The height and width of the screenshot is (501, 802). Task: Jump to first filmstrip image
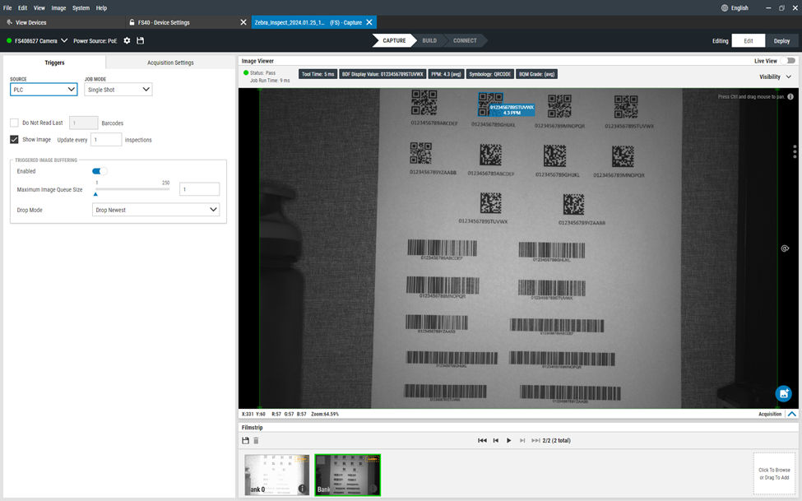[x=482, y=440]
